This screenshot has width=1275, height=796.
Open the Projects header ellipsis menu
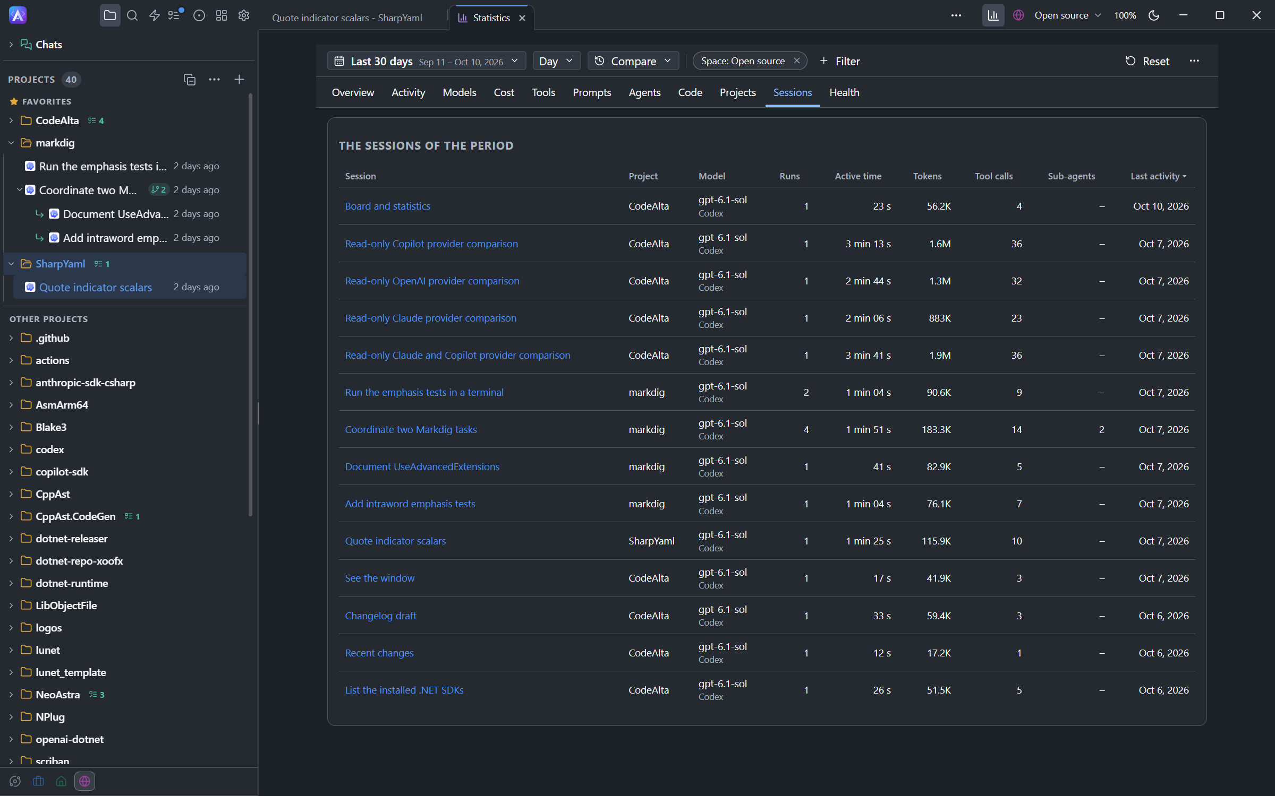[215, 80]
